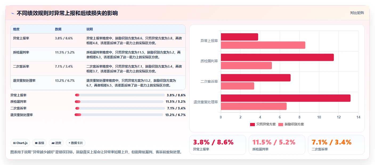Select the 进度 tag

click(56, 143)
